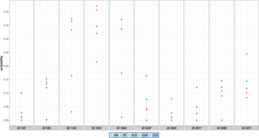259x138 pixels.
Task: Click the red NN legend dot
Action: tap(112, 135)
